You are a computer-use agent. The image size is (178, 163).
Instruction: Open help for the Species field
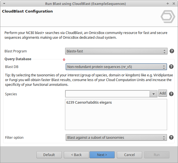click(171, 94)
